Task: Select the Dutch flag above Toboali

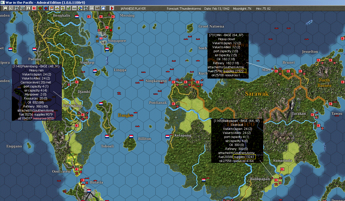Action: pos(107,136)
